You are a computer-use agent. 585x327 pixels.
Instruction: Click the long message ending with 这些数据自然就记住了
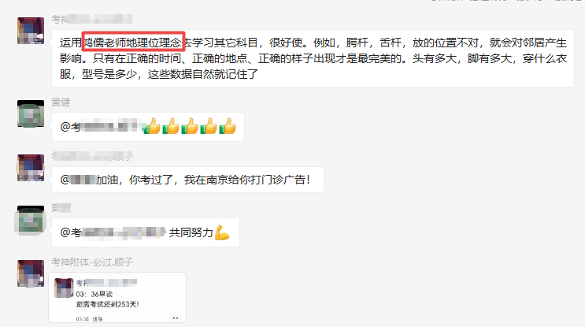pyautogui.click(x=313, y=58)
